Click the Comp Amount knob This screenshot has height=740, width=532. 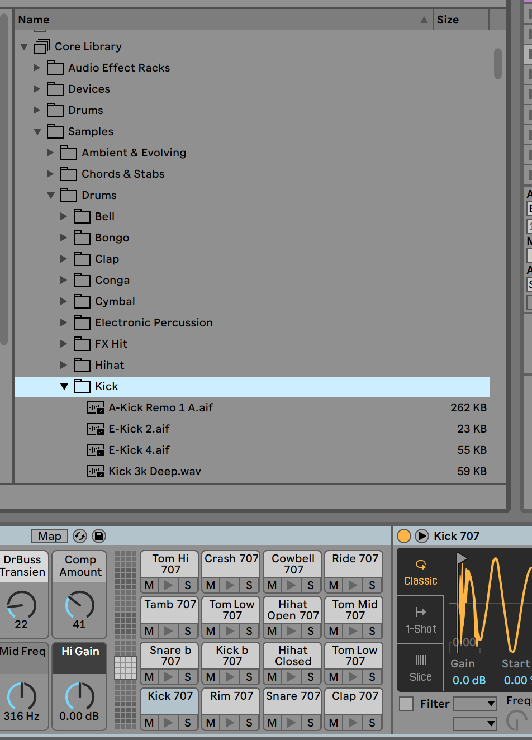click(79, 604)
